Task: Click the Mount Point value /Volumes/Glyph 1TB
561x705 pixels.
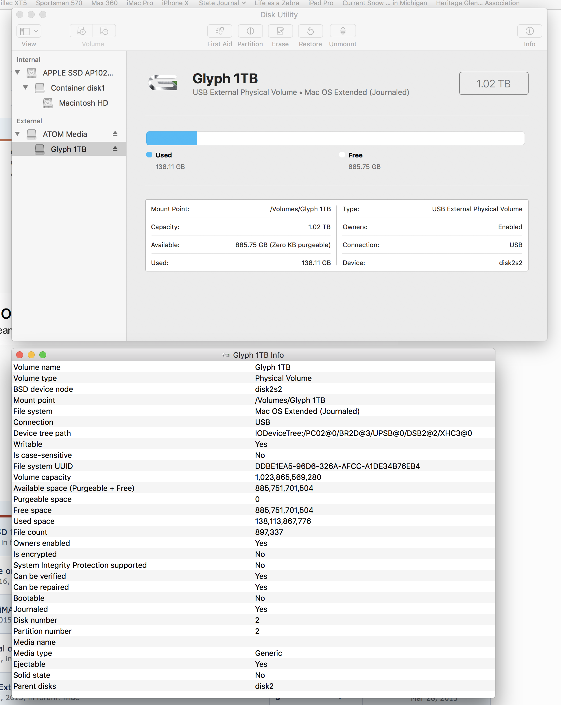Action: coord(300,209)
